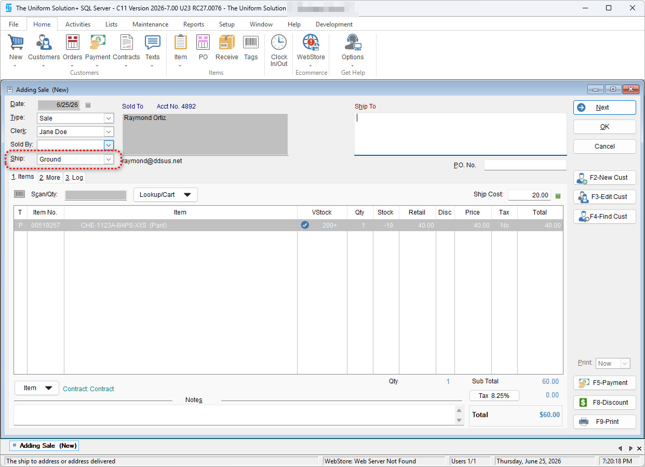The image size is (645, 467).
Task: Click the Scan/Qty input field
Action: pyautogui.click(x=96, y=195)
